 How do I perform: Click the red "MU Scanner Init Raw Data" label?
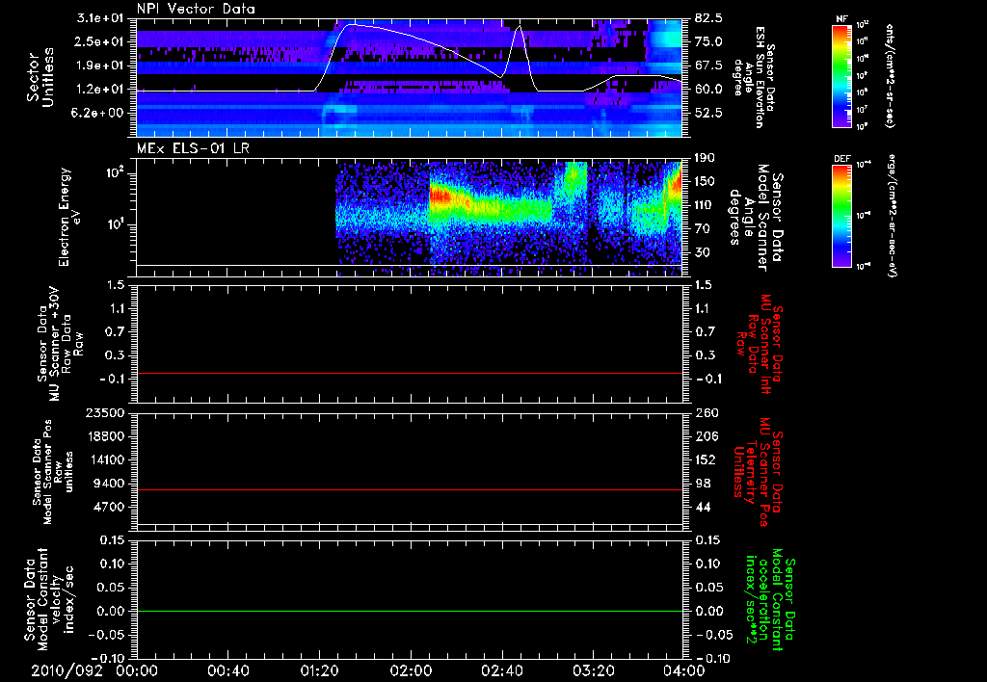[x=760, y=344]
